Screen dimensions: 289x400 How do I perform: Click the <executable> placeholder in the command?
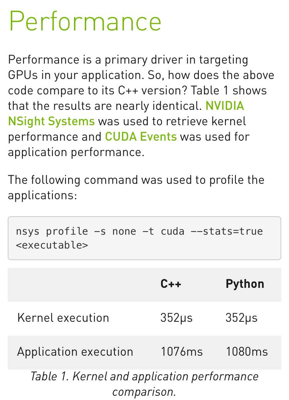[52, 245]
